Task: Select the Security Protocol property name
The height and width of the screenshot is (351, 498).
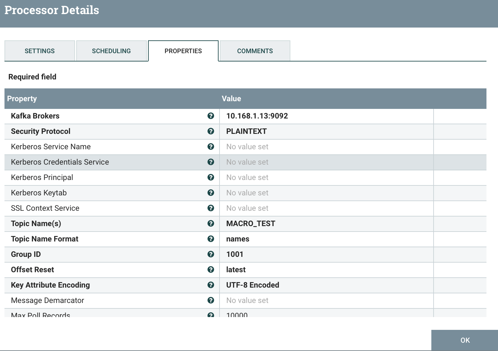Action: [x=41, y=131]
